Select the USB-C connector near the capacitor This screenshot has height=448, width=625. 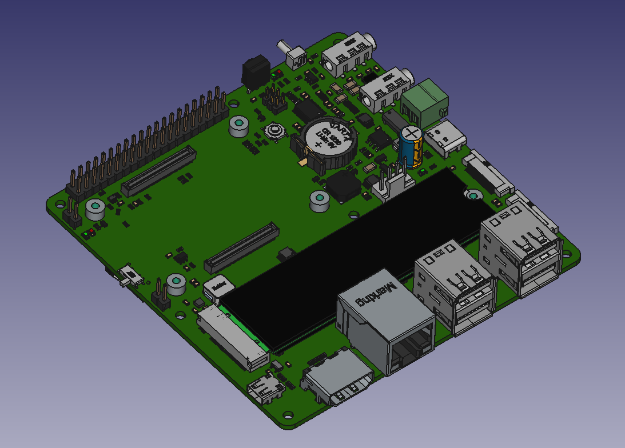click(445, 138)
